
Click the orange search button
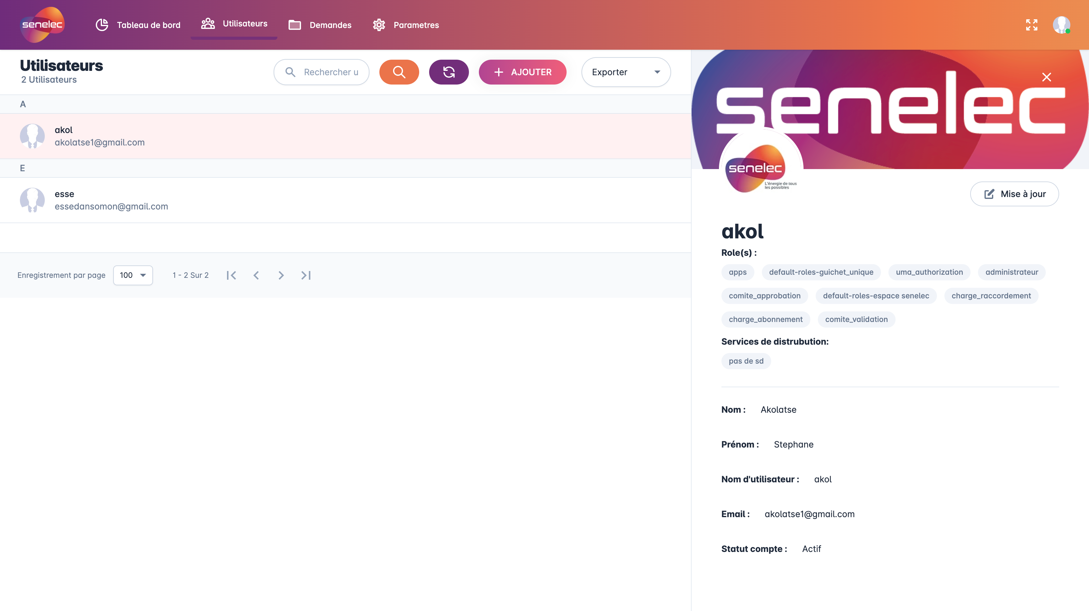[x=399, y=72]
